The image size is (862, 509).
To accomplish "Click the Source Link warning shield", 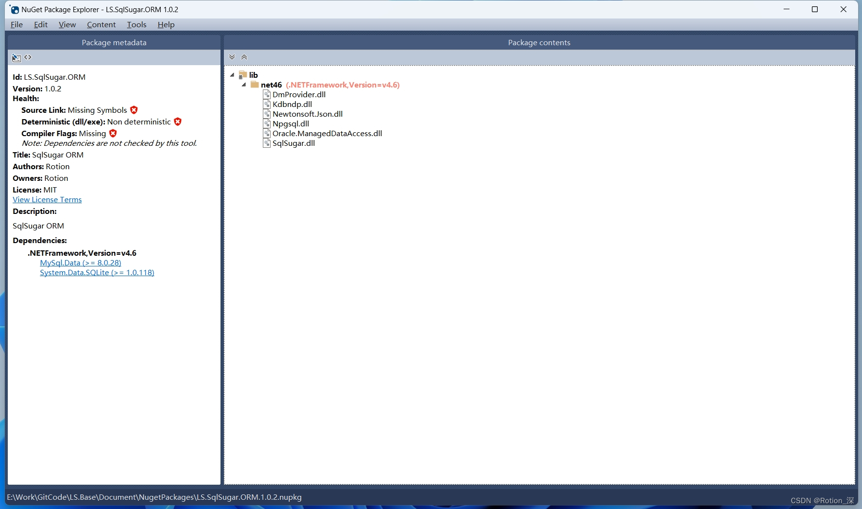I will click(133, 110).
